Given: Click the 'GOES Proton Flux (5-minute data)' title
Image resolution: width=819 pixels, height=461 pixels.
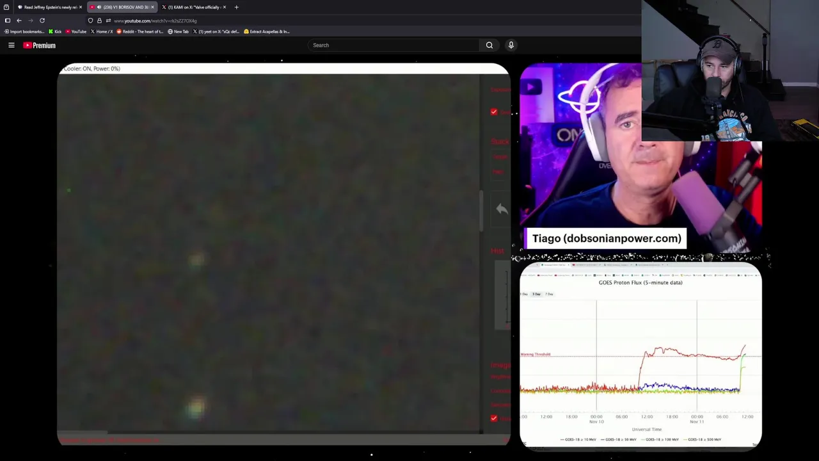Looking at the screenshot, I should pos(640,282).
